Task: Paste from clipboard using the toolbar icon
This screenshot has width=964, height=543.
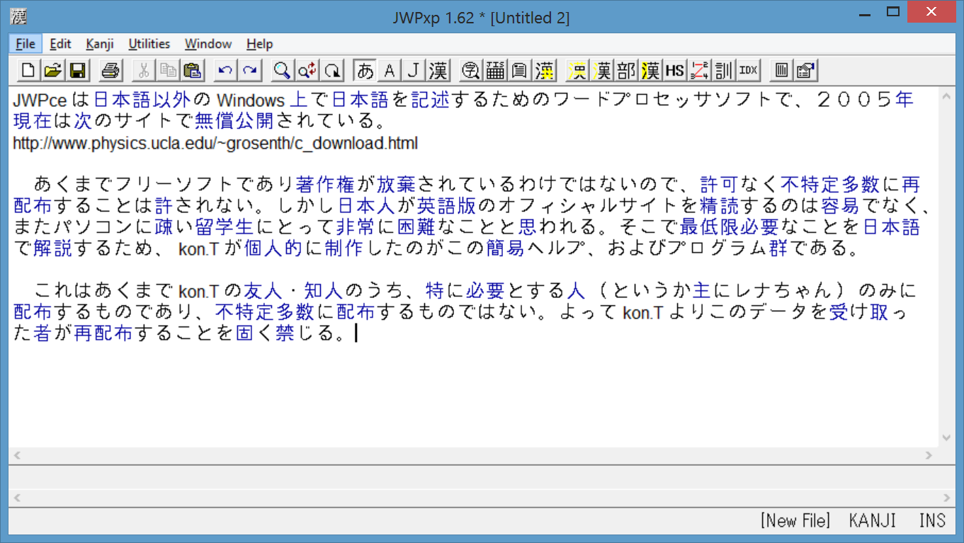Action: tap(192, 70)
